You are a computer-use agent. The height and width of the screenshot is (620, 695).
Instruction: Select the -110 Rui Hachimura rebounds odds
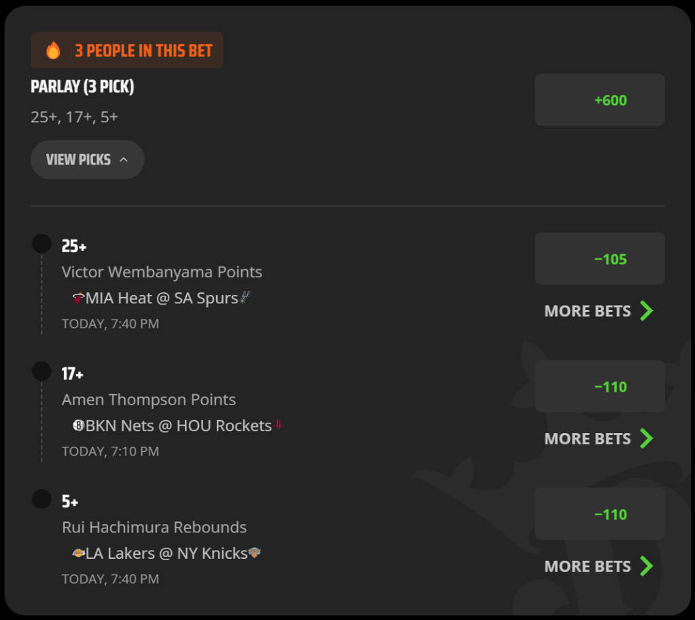(x=600, y=514)
